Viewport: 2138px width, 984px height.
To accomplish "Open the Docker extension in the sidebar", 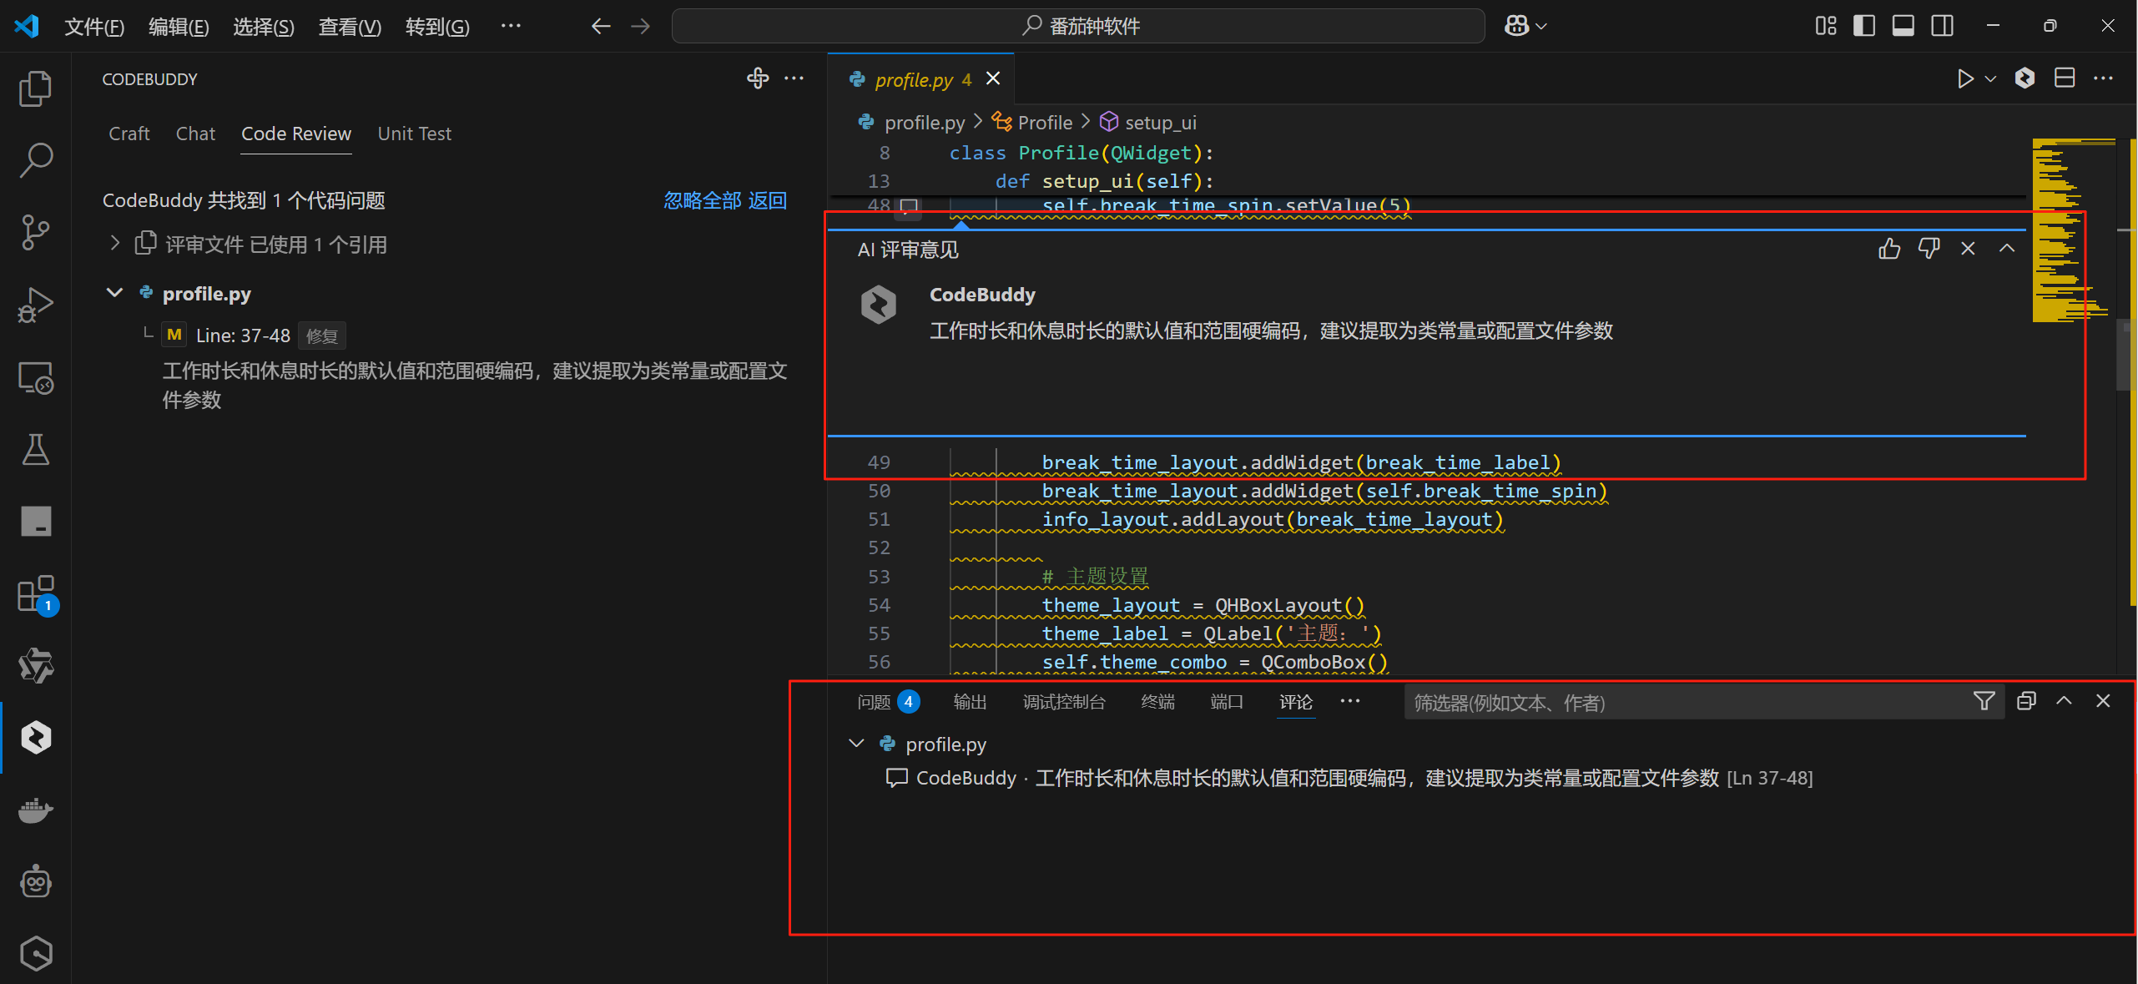I will pos(35,810).
